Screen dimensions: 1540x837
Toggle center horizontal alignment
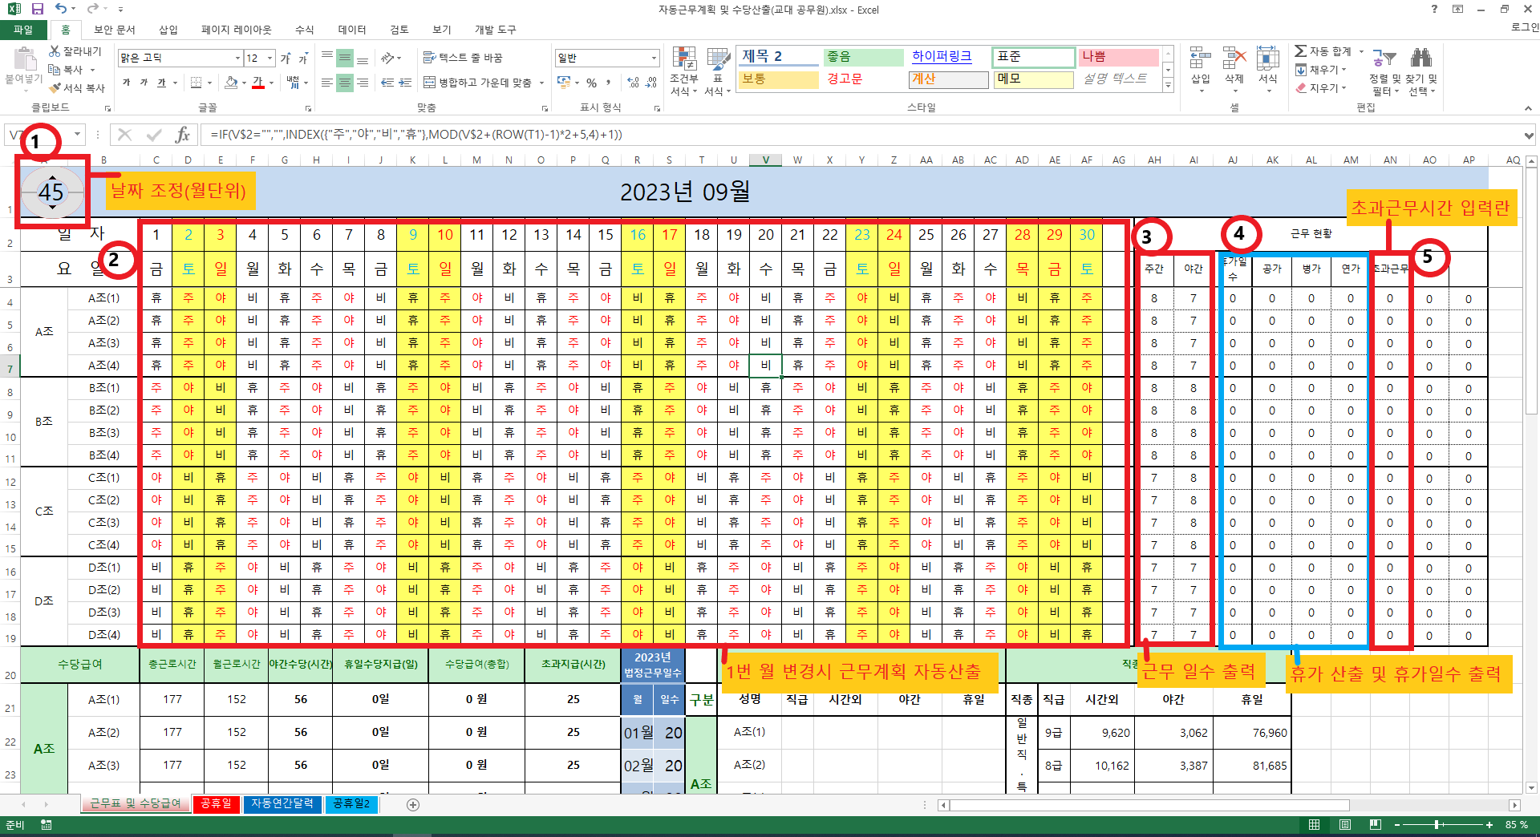pyautogui.click(x=344, y=83)
